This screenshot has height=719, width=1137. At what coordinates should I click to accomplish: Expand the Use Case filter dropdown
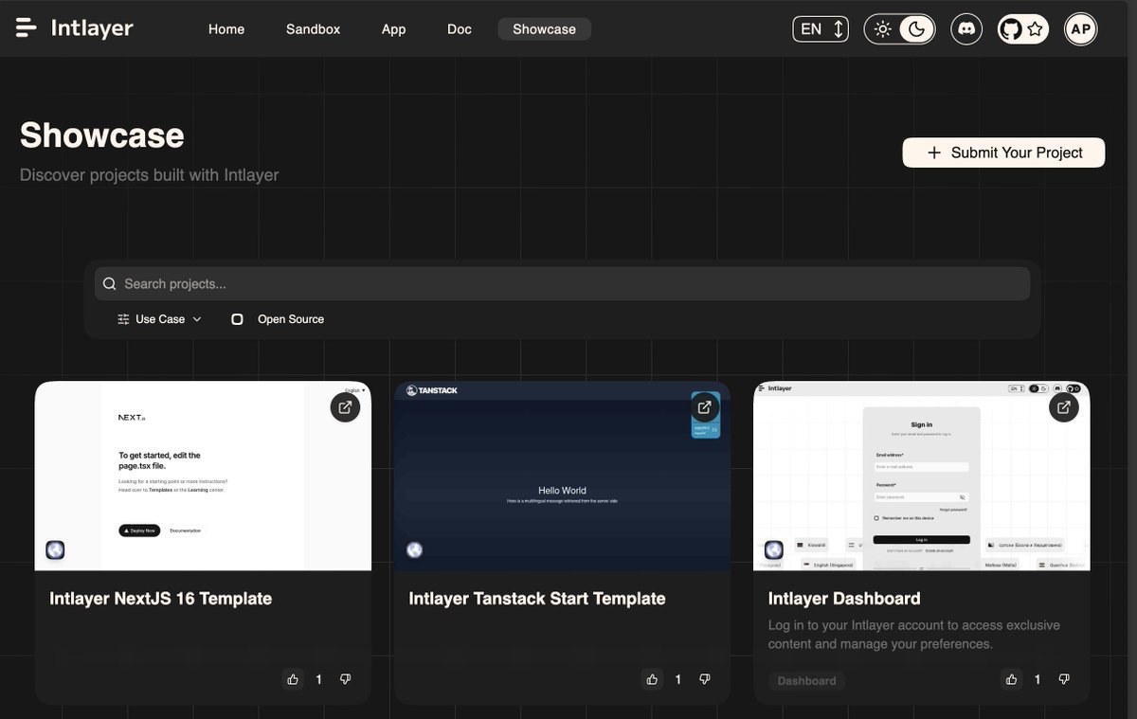(159, 319)
